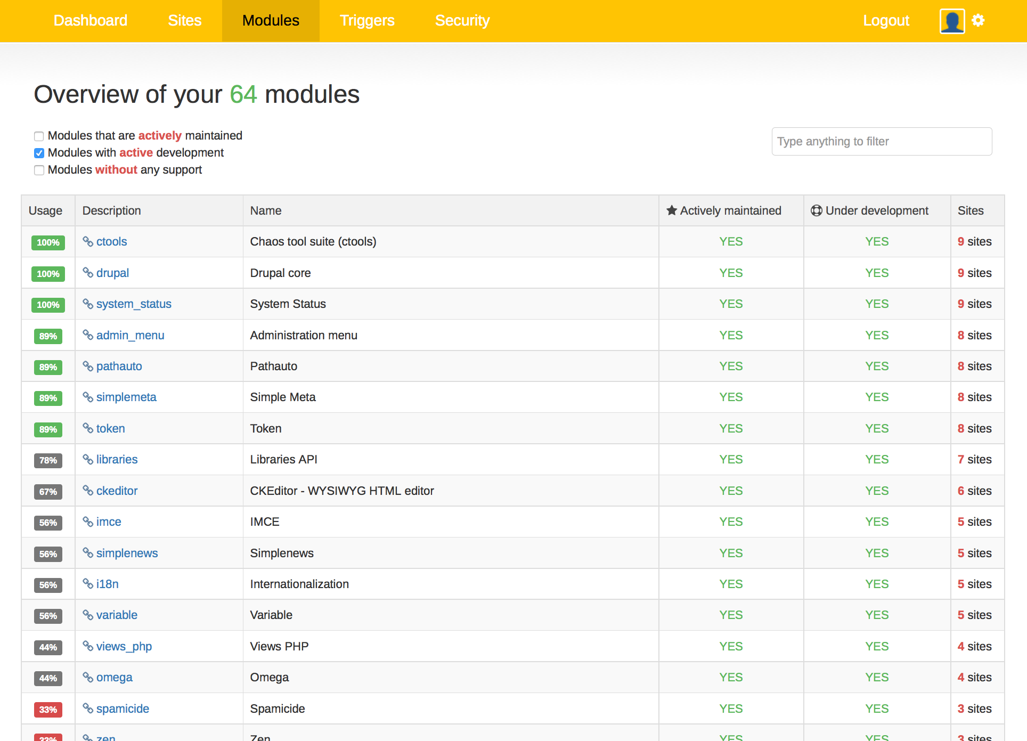Click the link icon beside simplenews
This screenshot has height=741, width=1027.
coord(88,552)
